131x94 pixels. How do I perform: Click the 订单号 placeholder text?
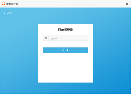(x=54, y=39)
